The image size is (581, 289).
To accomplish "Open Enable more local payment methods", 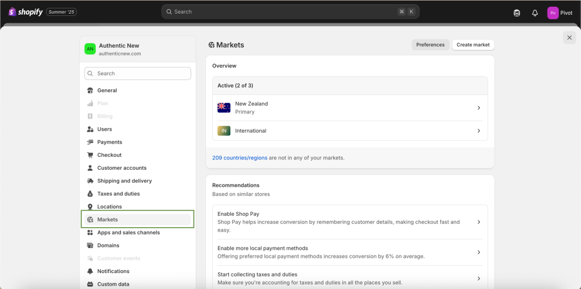I will click(x=350, y=252).
